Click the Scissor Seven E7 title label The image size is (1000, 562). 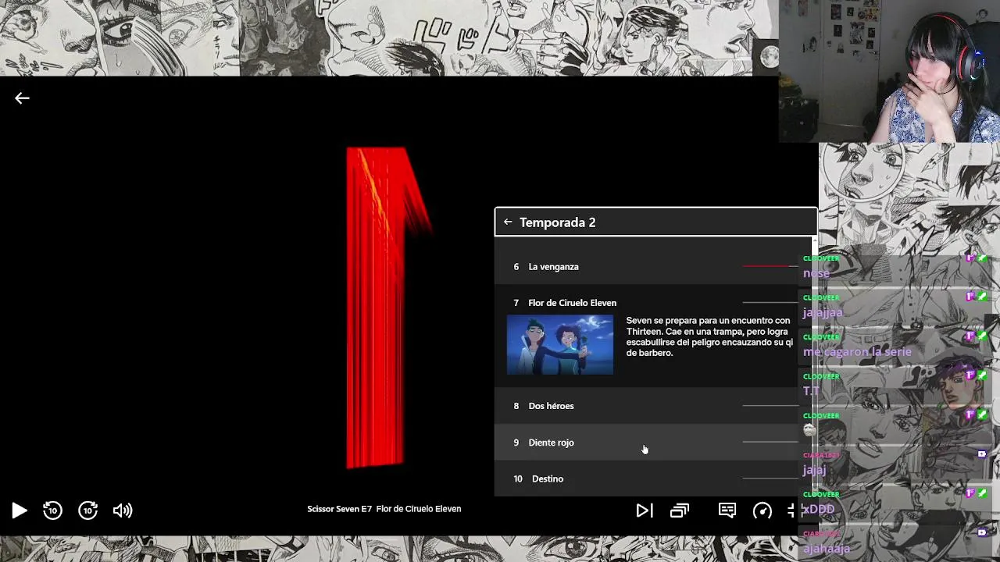point(384,509)
